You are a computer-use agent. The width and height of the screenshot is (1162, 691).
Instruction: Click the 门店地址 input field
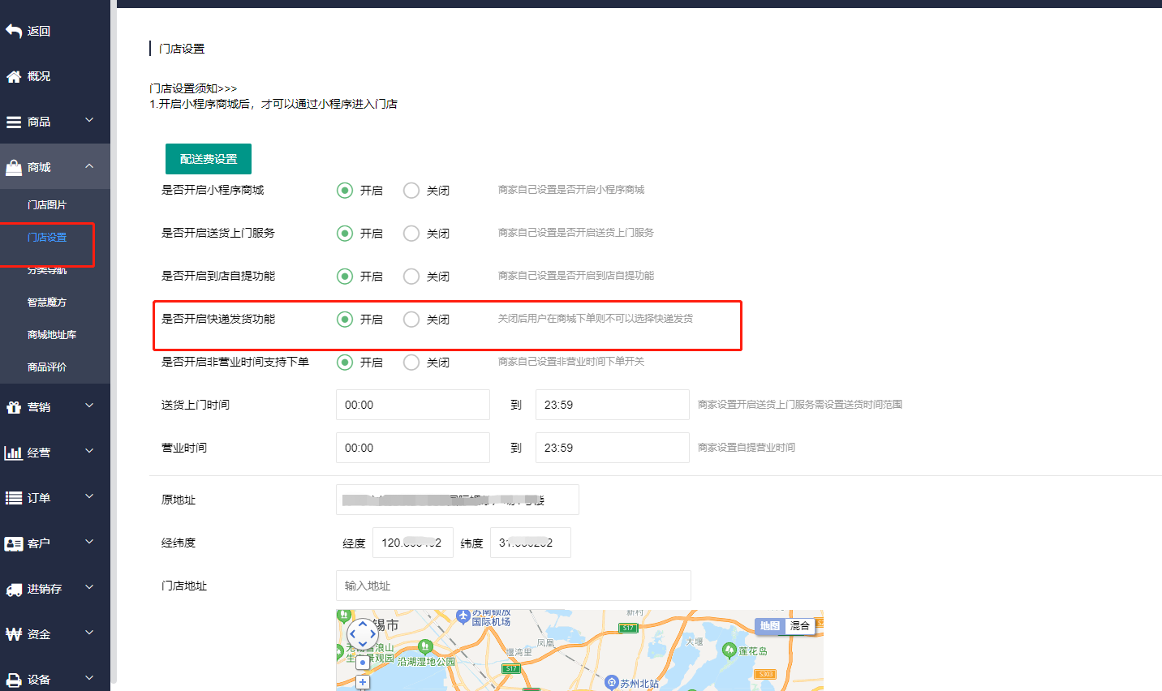[513, 586]
